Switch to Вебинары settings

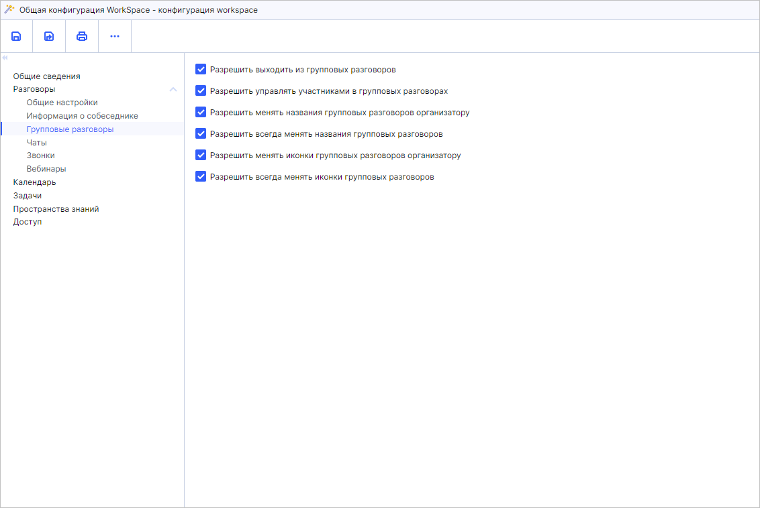46,169
